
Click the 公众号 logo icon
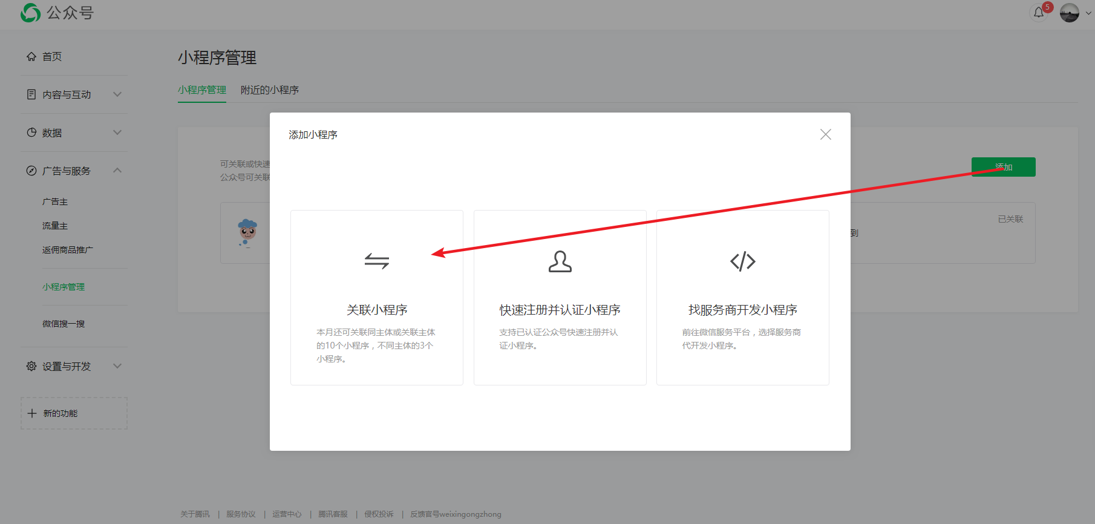pos(30,13)
